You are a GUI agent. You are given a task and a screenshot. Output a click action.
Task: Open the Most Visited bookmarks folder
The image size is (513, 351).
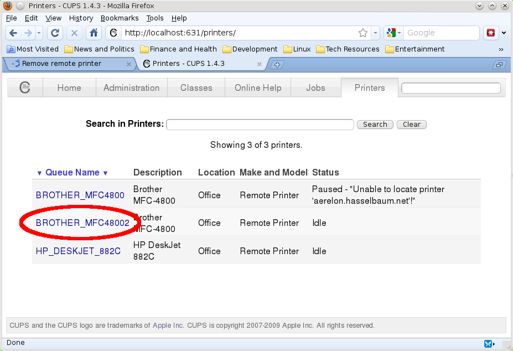pyautogui.click(x=32, y=49)
